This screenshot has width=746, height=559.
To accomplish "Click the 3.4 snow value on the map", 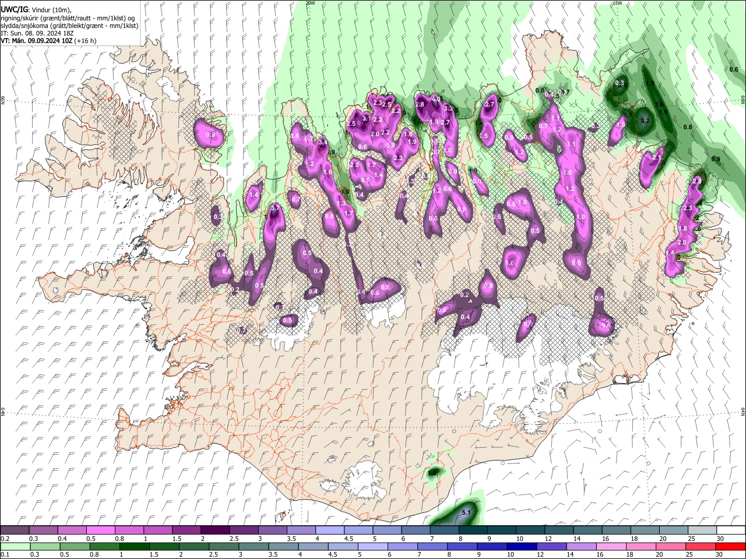I will pyautogui.click(x=323, y=143).
